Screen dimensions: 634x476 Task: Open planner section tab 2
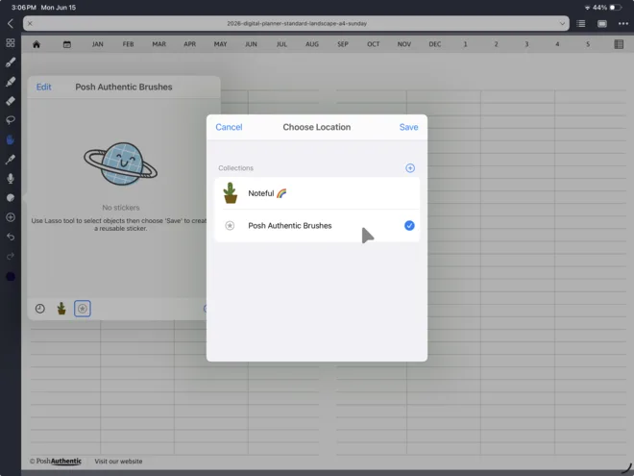point(496,44)
